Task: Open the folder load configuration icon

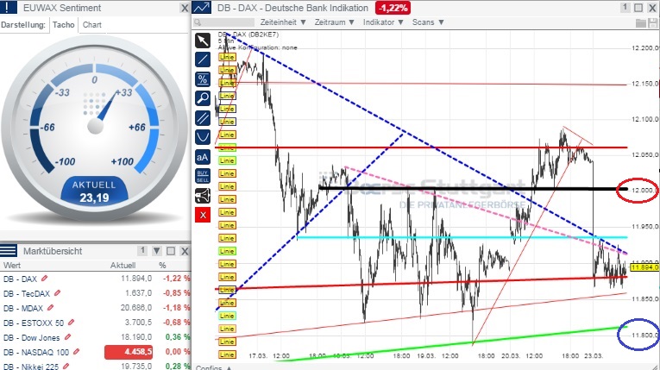Action: coord(641,22)
